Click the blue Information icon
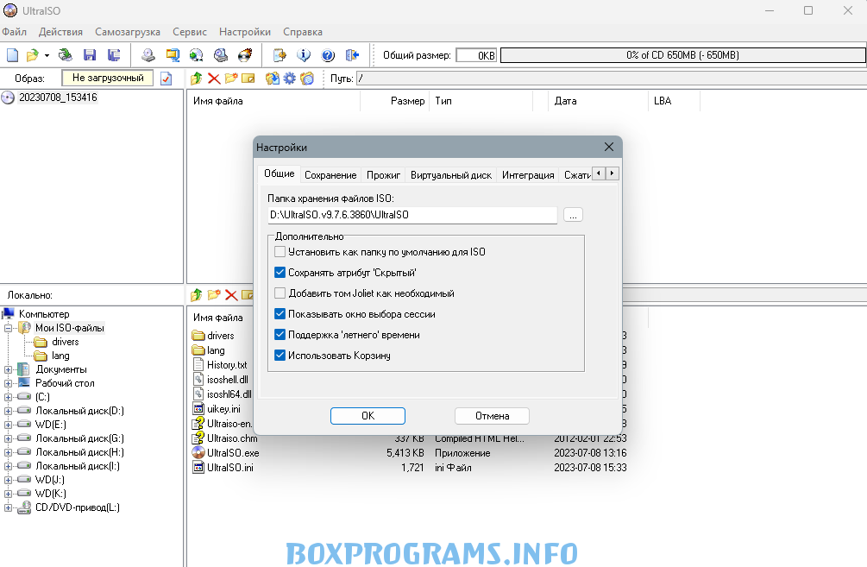This screenshot has width=867, height=567. 304,54
